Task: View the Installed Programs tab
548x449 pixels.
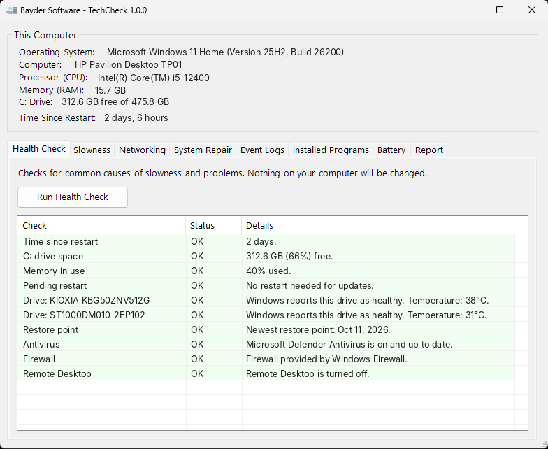Action: pos(331,150)
